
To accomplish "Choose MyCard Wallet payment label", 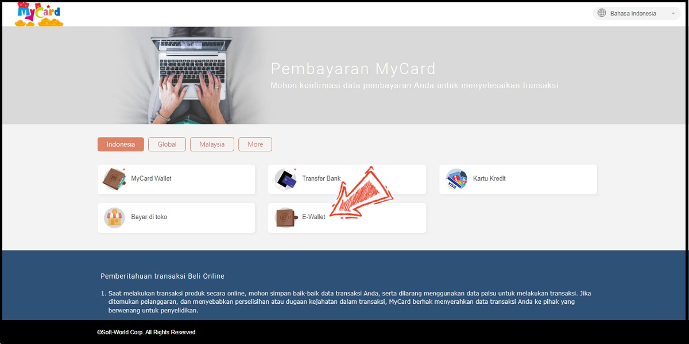I will coord(151,179).
